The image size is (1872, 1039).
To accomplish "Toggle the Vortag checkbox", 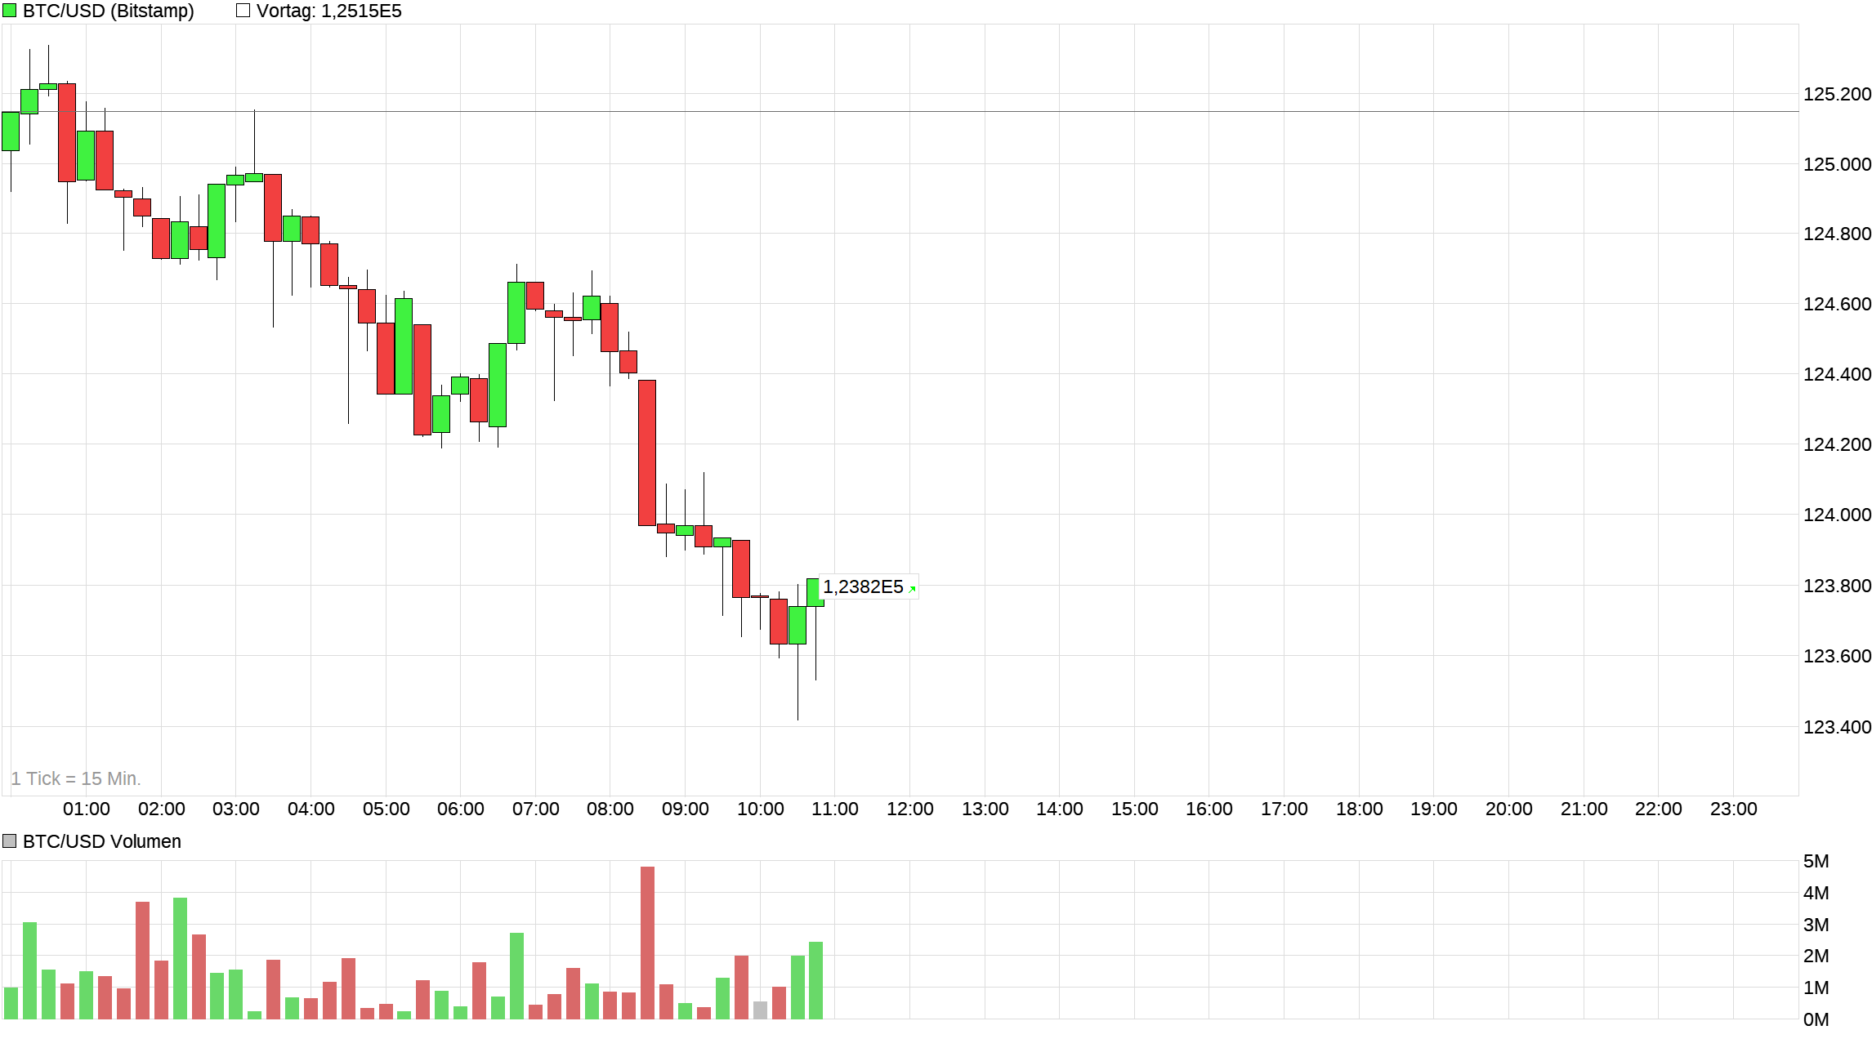I will 243,11.
